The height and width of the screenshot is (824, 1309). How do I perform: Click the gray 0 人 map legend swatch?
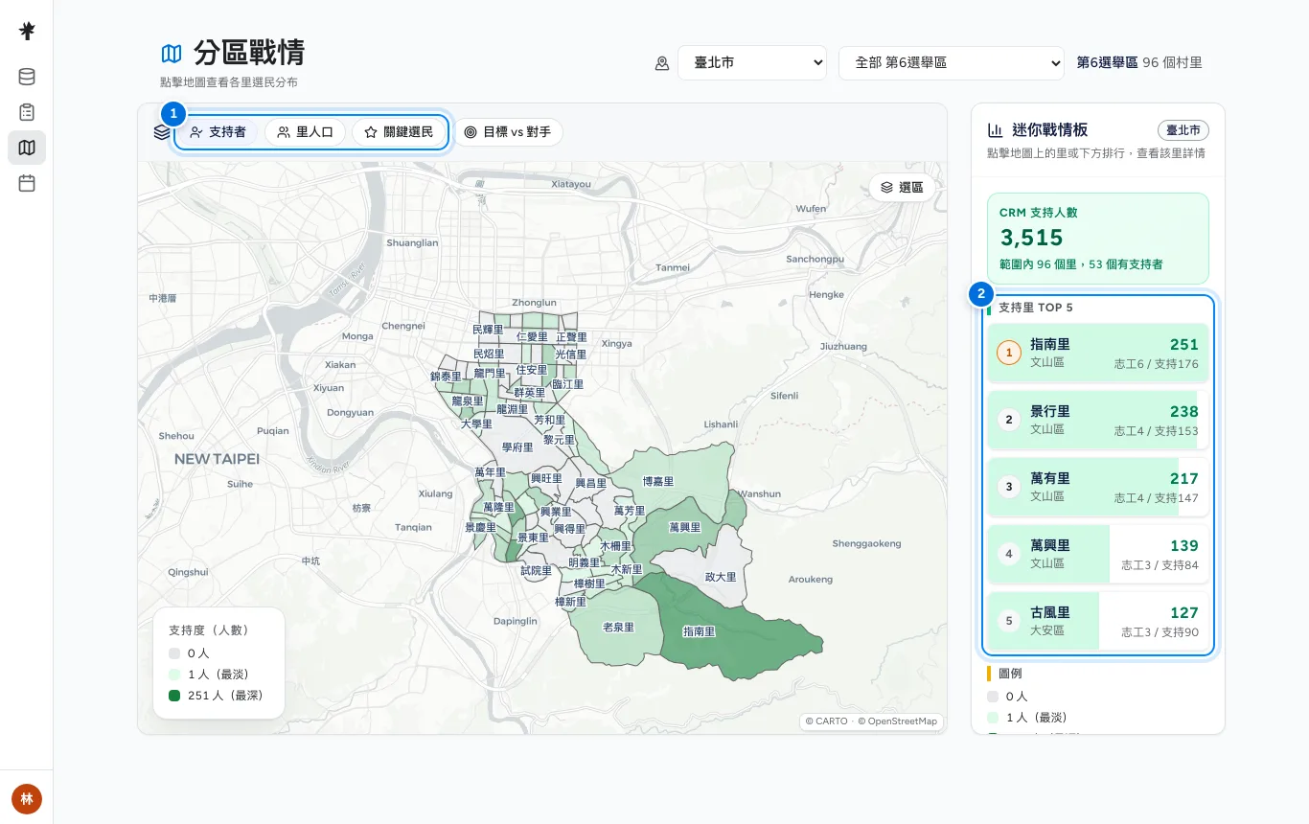(x=174, y=653)
